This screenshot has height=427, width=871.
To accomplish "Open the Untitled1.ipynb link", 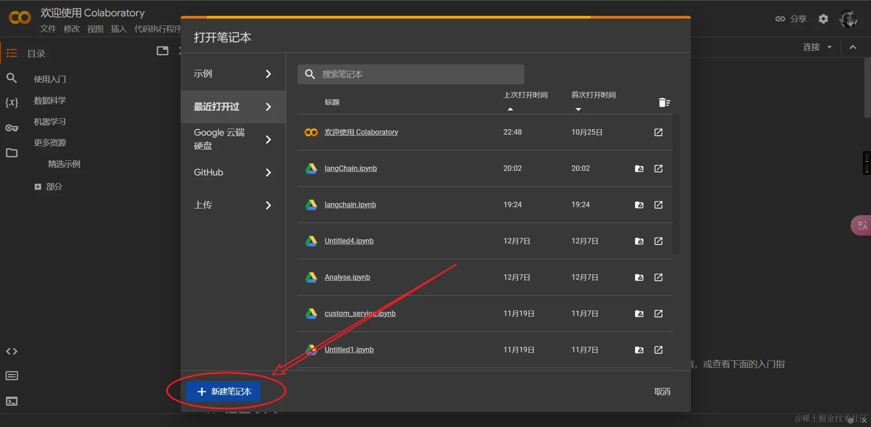I will pos(349,350).
